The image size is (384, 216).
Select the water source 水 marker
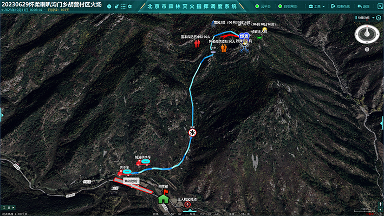click(x=192, y=133)
